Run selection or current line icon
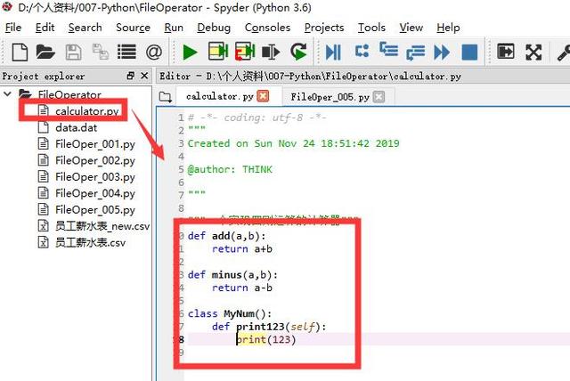 point(271,52)
